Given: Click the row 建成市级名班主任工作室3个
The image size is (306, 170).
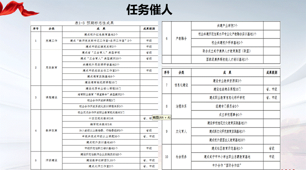Looking at the screenshot, I should tap(101, 71).
